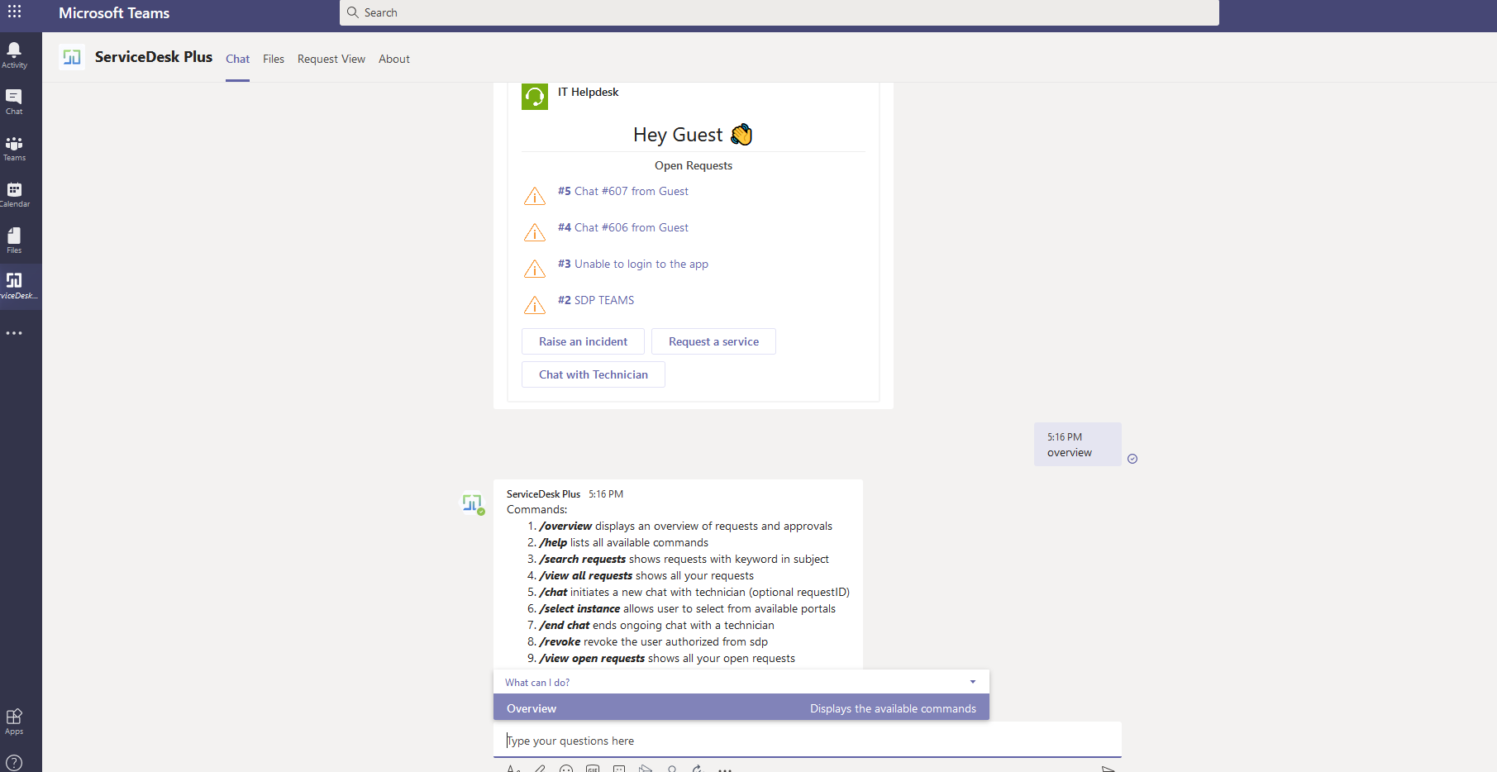This screenshot has height=772, width=1497.
Task: Open request #3 Unable to login
Action: 632,264
